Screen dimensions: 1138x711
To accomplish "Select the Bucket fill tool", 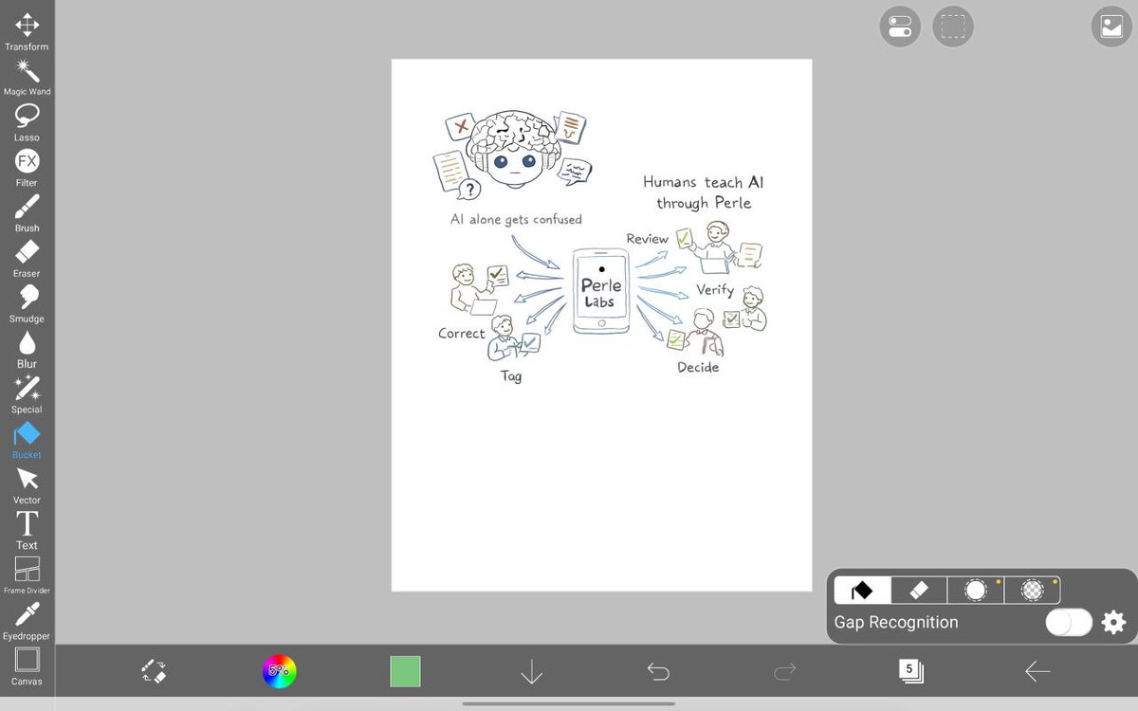I will 27,440.
